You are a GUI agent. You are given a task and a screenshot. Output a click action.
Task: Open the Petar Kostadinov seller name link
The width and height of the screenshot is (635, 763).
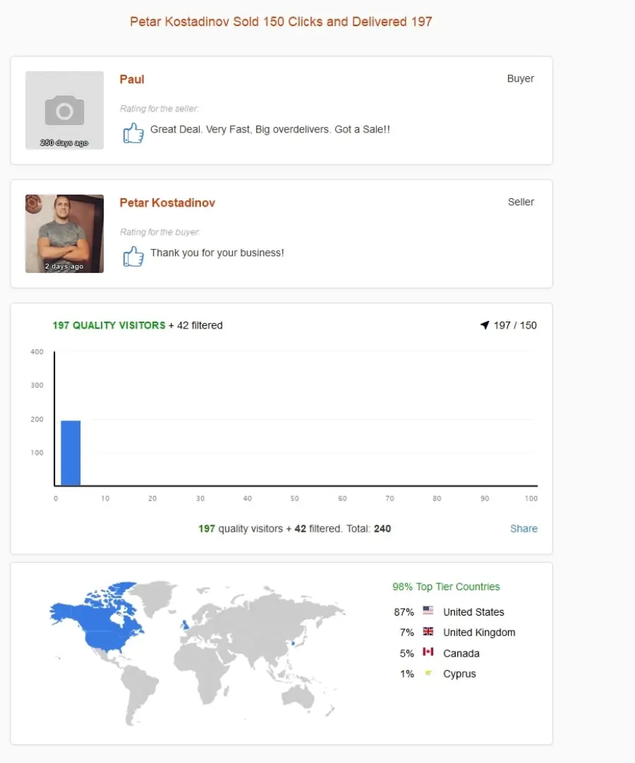point(167,202)
